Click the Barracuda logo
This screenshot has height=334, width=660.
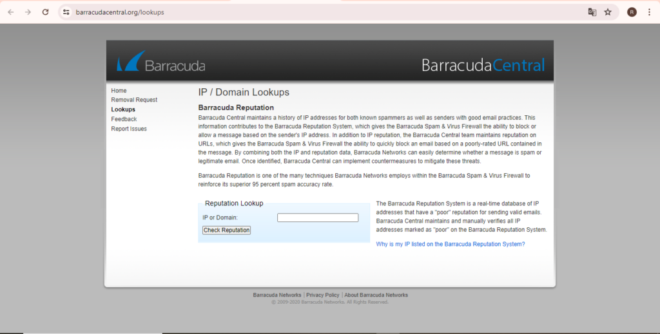pyautogui.click(x=160, y=61)
